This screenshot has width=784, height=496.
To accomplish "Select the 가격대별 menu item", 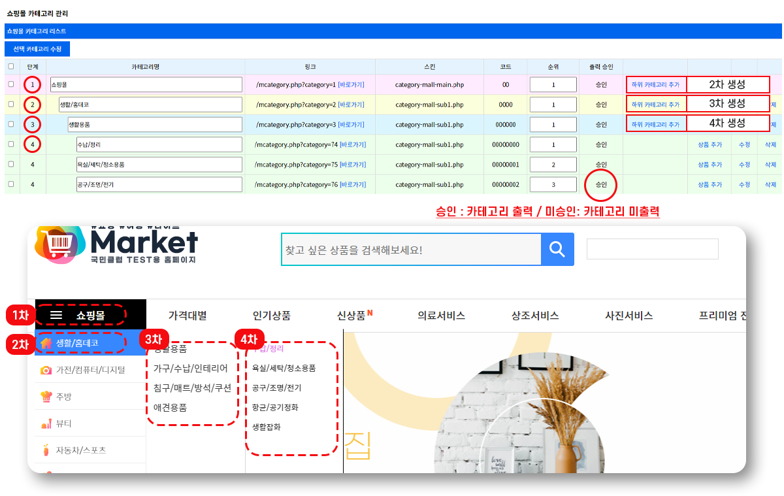I will pos(188,316).
